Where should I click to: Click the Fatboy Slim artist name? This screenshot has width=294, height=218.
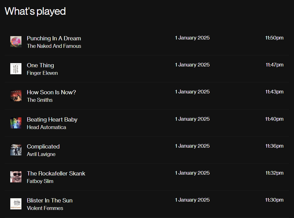(x=40, y=181)
